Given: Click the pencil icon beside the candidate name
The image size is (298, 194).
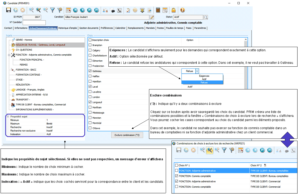Looking at the screenshot, I should click(x=152, y=17).
